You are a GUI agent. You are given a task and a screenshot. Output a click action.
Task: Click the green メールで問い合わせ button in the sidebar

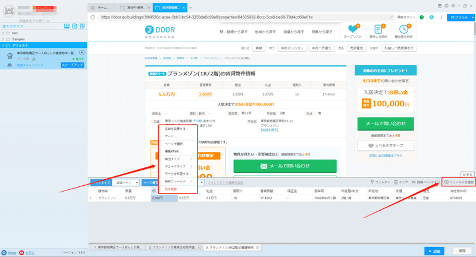pyautogui.click(x=386, y=124)
